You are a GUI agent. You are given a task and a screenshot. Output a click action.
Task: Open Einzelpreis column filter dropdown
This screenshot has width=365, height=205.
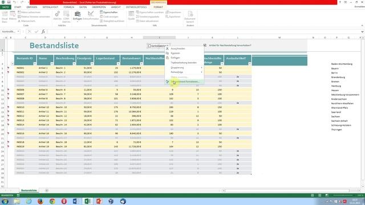click(x=92, y=64)
